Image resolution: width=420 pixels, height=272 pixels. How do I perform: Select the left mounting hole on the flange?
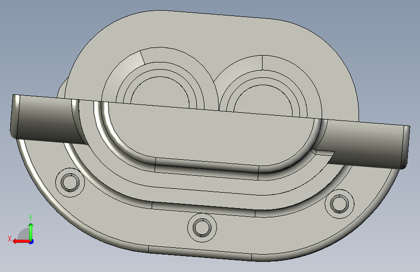tap(70, 182)
